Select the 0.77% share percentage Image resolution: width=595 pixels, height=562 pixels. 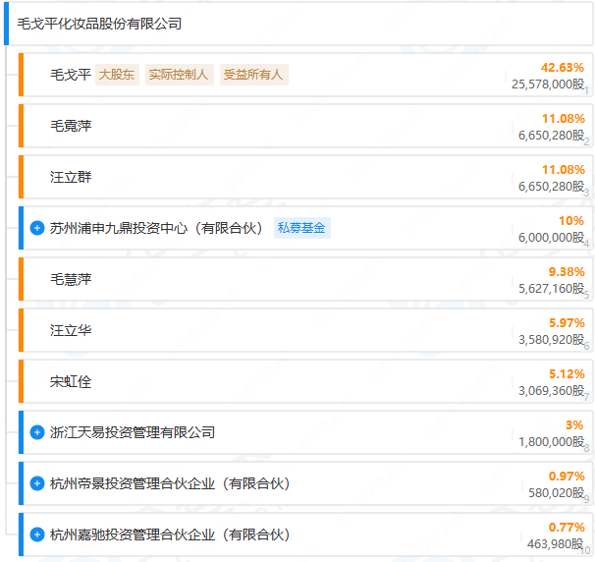pos(567,528)
